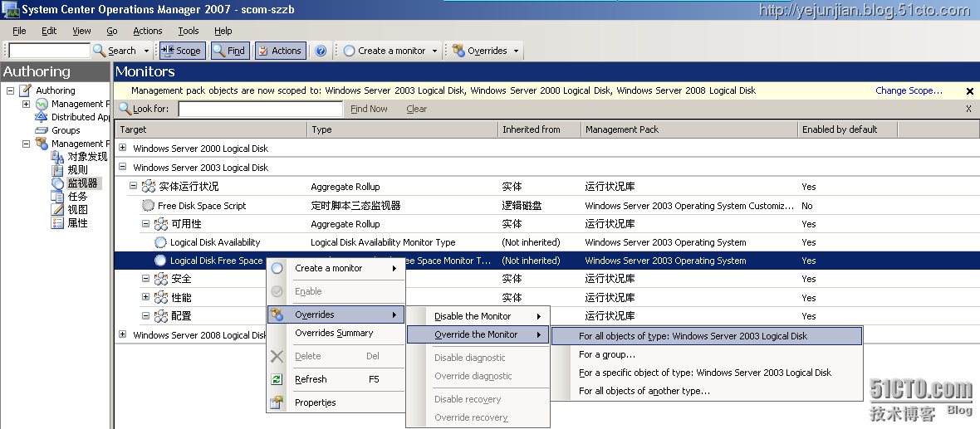Choose Create a monitor in context menu
This screenshot has height=429, width=980.
pos(336,268)
